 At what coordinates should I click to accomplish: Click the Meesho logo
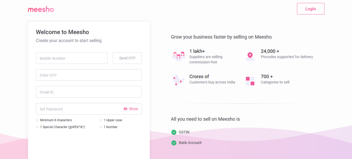click(x=41, y=9)
